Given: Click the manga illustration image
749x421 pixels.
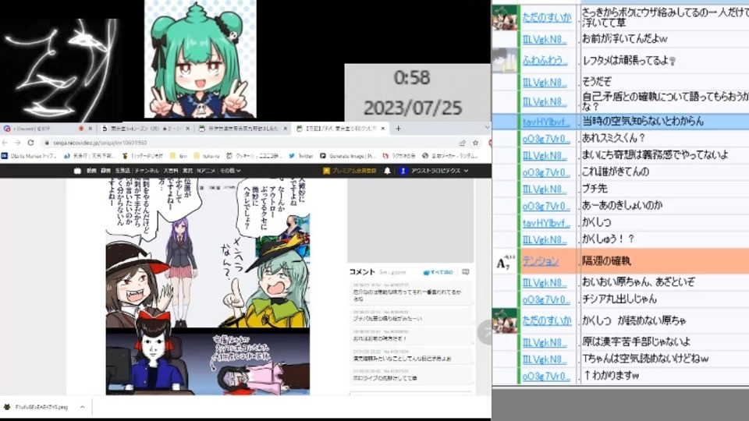Looking at the screenshot, I should 208,286.
